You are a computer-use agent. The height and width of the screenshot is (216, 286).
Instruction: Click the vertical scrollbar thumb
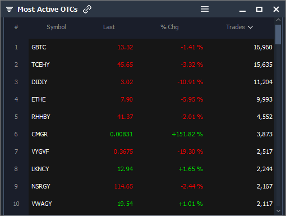click(278, 34)
